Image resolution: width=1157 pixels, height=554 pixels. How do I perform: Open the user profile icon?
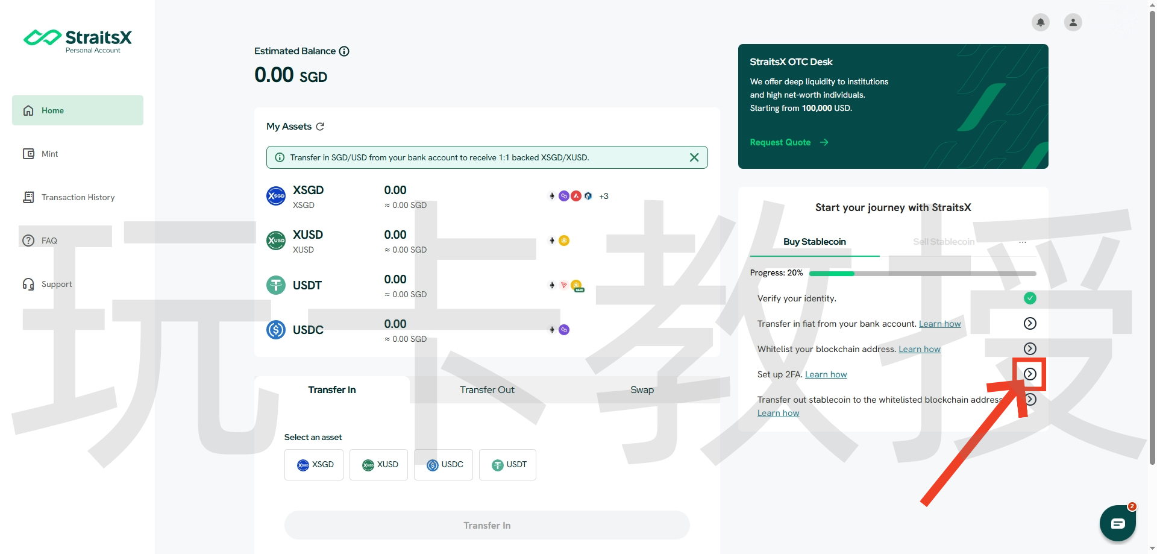[x=1073, y=22]
